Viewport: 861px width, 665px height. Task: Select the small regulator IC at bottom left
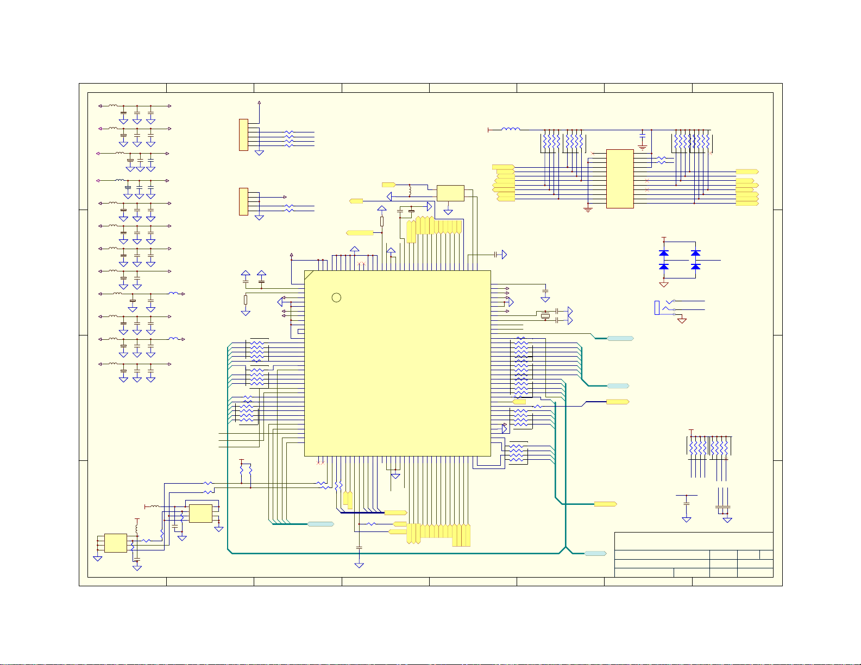200,514
